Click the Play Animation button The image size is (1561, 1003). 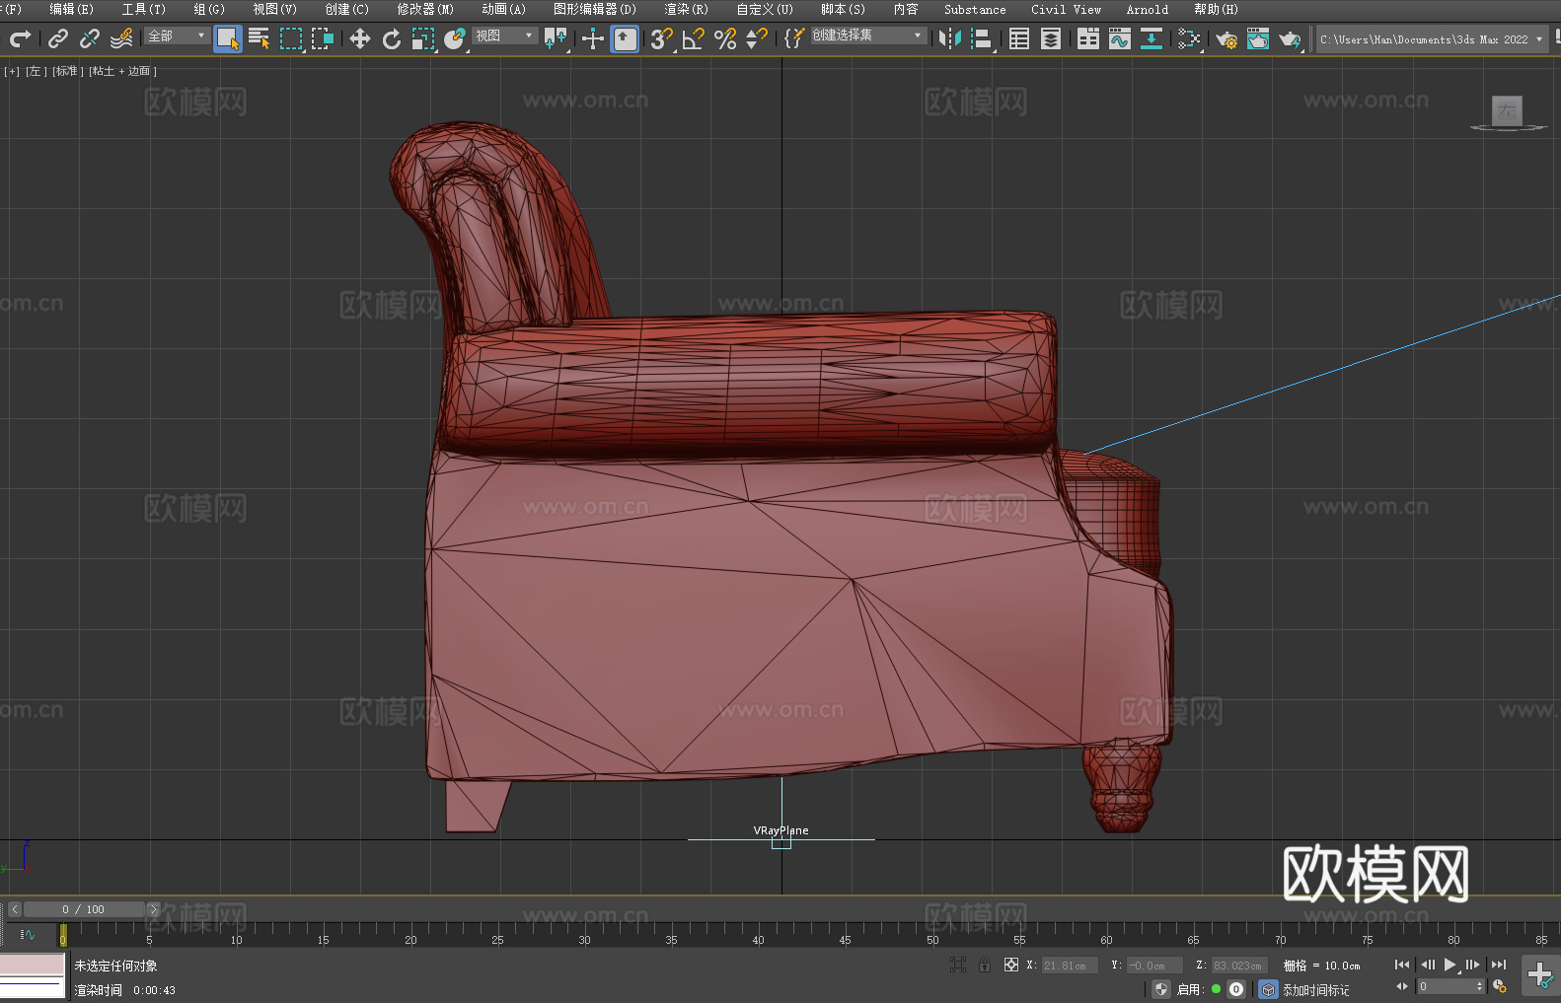pos(1449,965)
